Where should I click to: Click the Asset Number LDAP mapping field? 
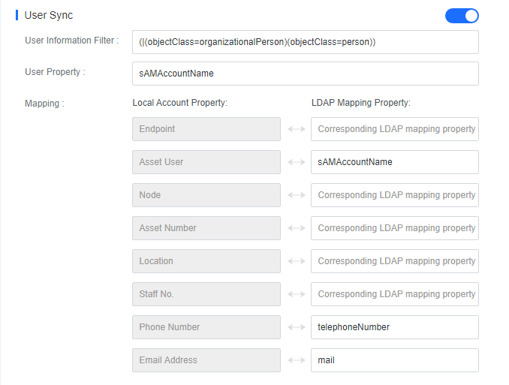(x=395, y=228)
